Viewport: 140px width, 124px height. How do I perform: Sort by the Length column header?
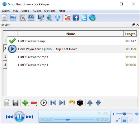[x=130, y=34]
